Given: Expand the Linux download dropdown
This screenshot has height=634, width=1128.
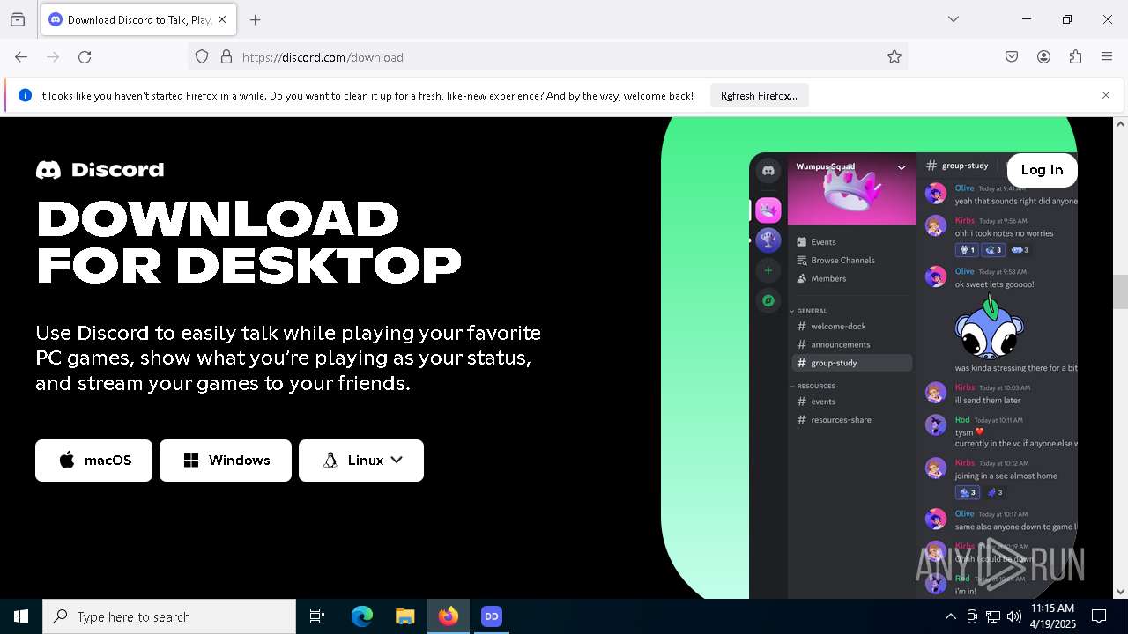Looking at the screenshot, I should [361, 461].
